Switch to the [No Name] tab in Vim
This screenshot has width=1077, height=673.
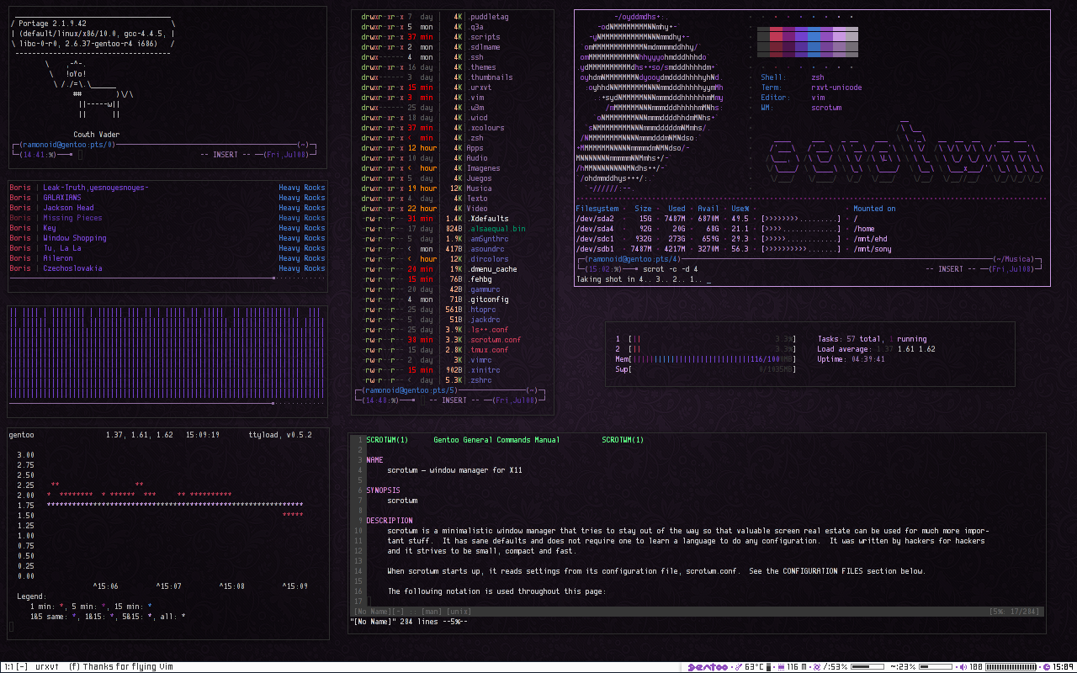373,611
